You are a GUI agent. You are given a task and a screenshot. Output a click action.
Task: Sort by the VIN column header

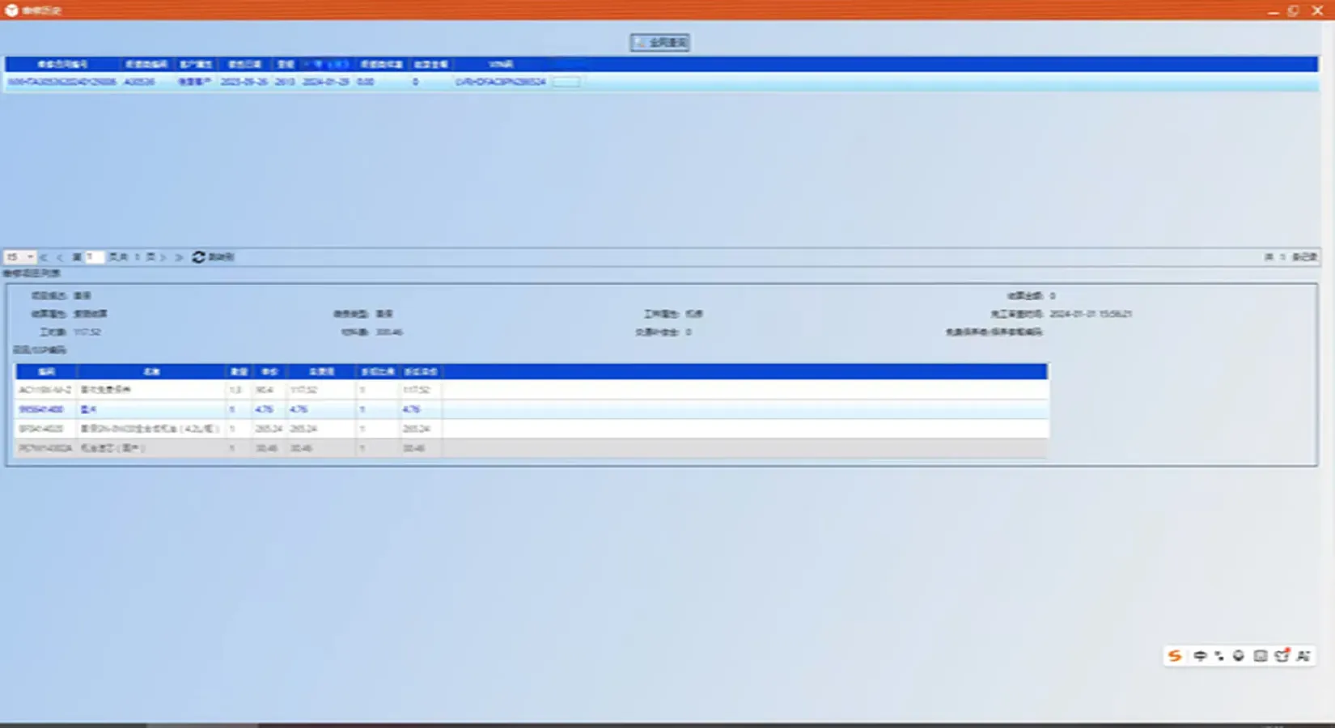(500, 64)
